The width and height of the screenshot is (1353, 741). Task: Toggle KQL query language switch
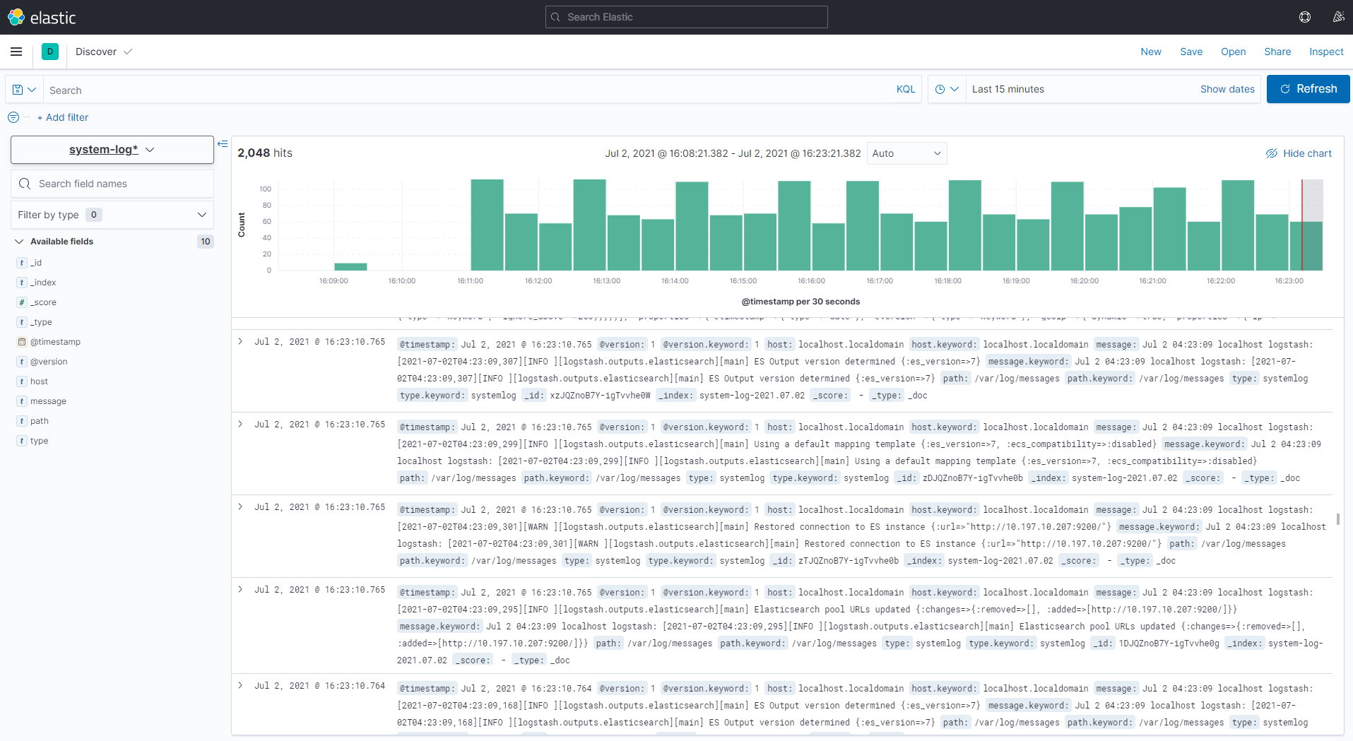pos(906,89)
